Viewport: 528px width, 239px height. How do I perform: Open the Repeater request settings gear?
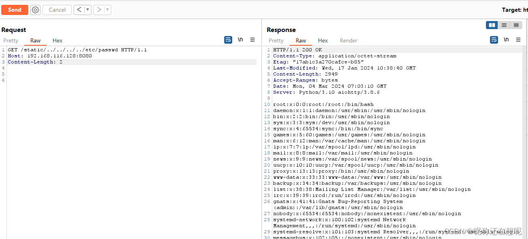36,10
